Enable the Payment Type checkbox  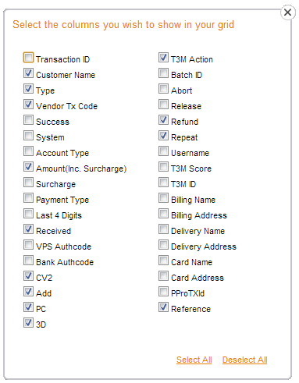[28, 198]
